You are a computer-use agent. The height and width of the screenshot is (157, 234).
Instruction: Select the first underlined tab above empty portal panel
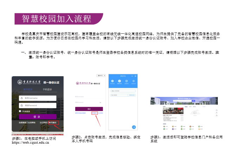coord(186,107)
